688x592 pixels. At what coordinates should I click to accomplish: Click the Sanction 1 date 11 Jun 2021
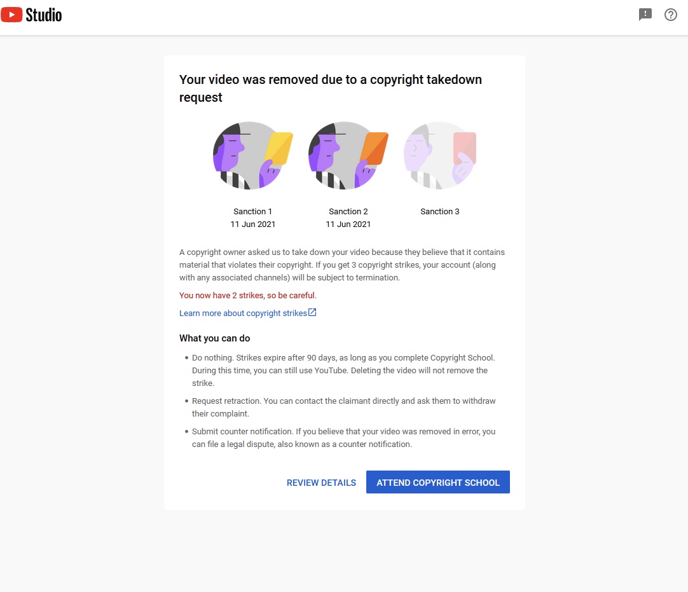click(x=252, y=224)
